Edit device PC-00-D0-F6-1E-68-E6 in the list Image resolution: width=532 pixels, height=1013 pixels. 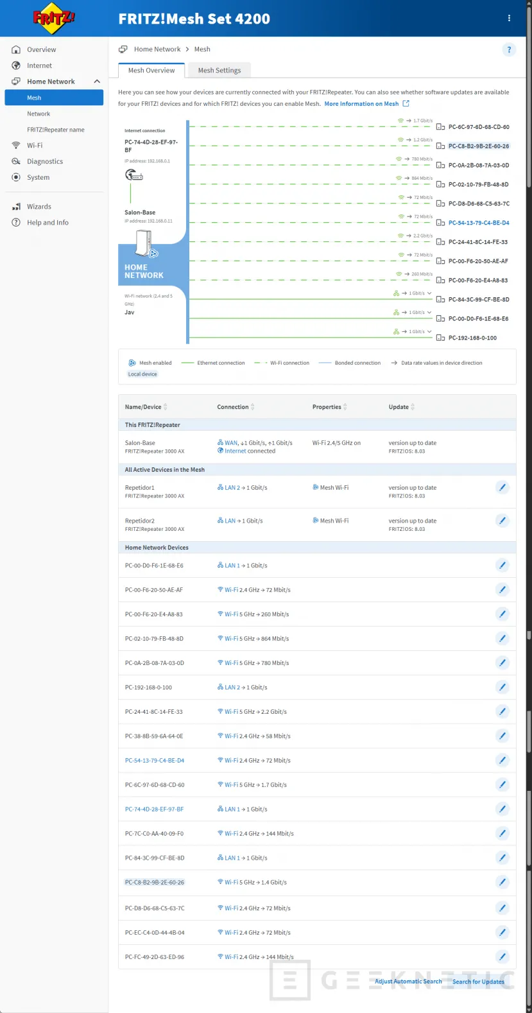click(x=502, y=566)
